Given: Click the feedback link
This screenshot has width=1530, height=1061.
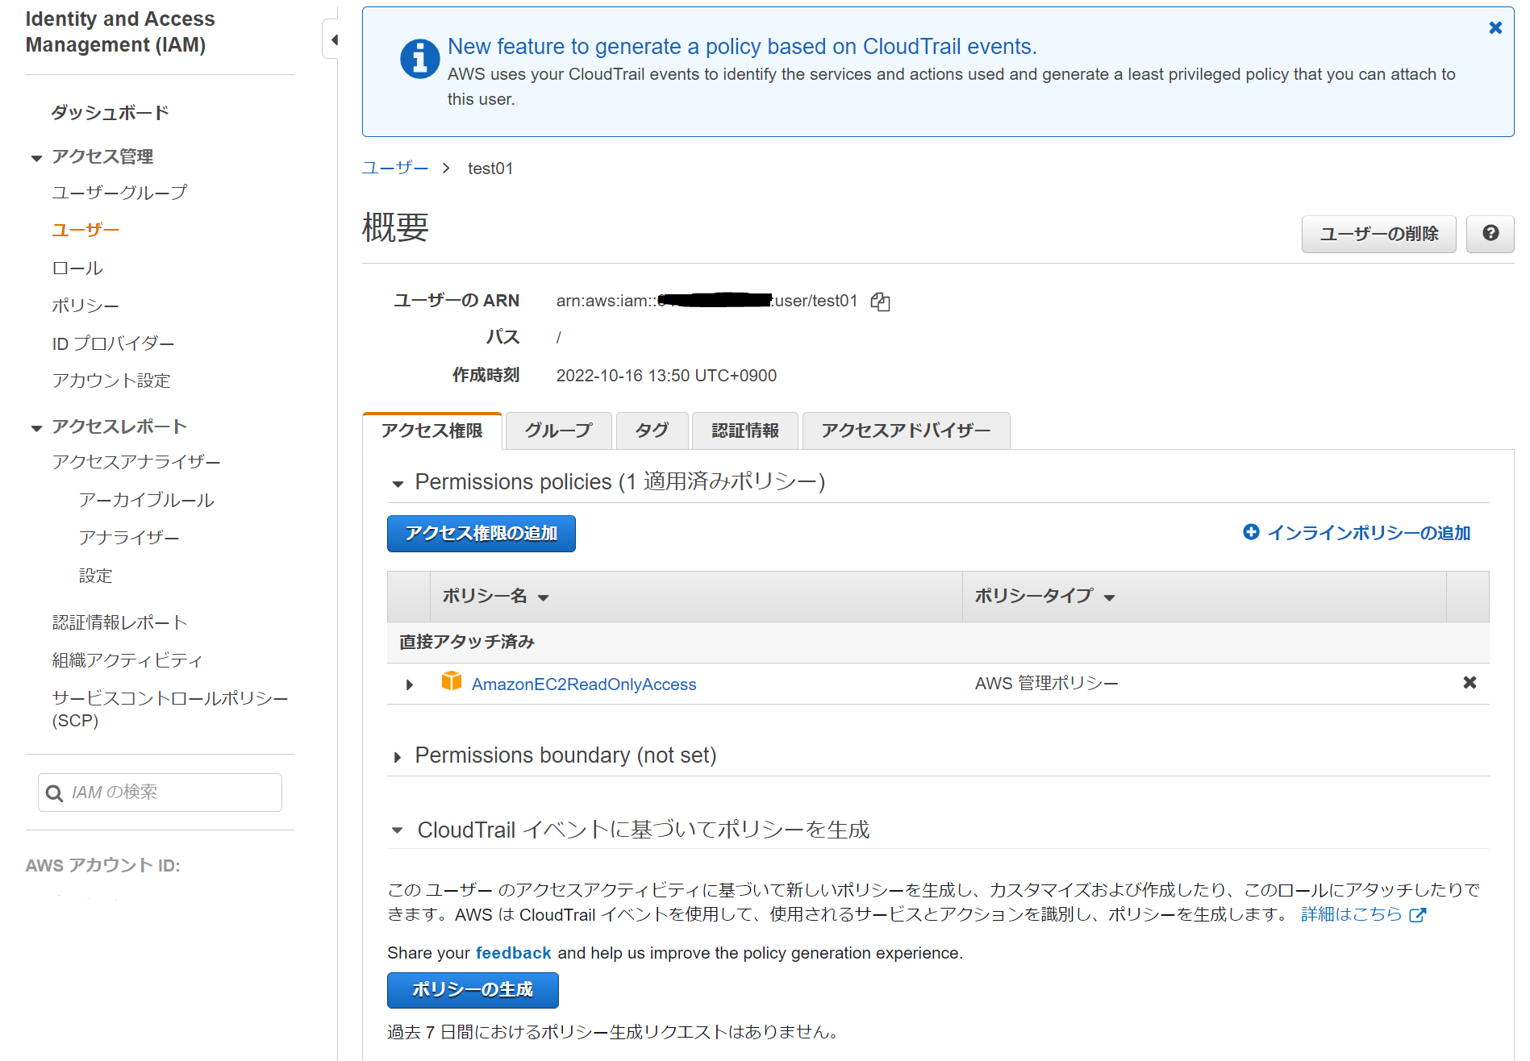Looking at the screenshot, I should (x=514, y=953).
